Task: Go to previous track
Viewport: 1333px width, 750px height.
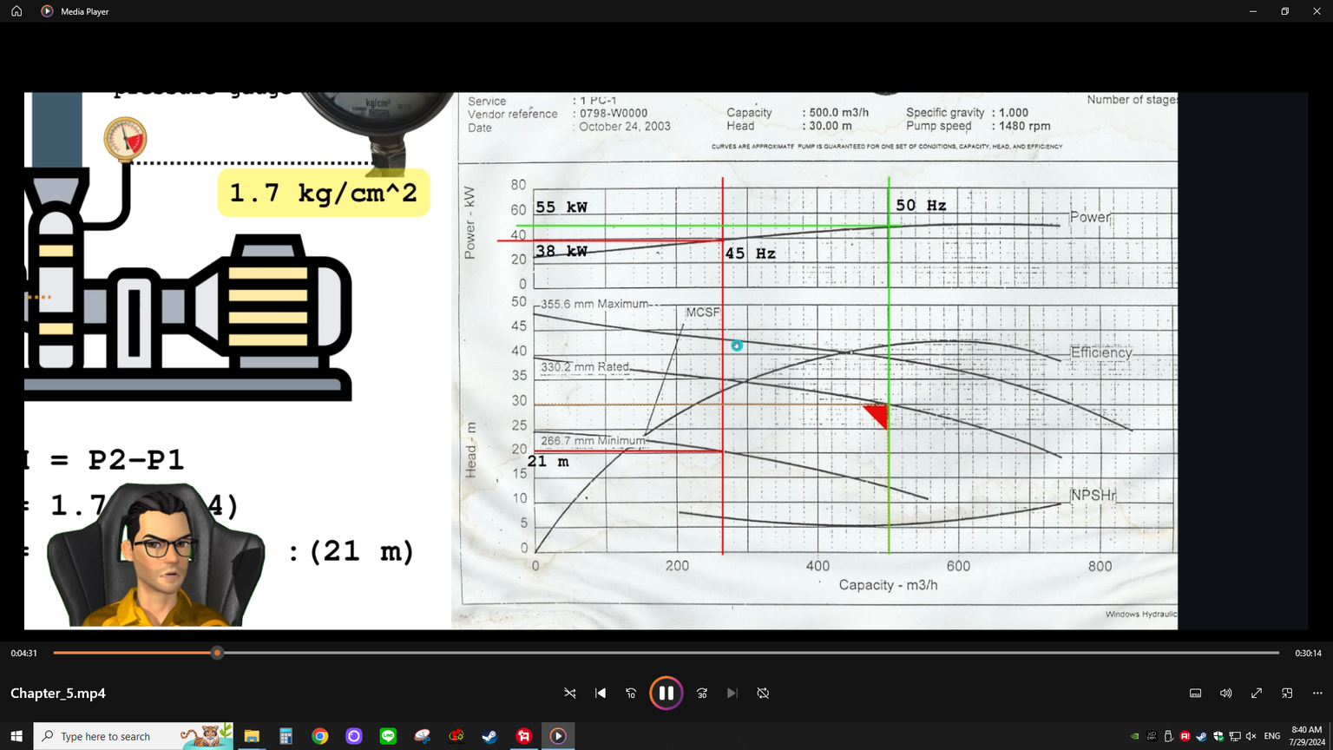Action: 601,693
